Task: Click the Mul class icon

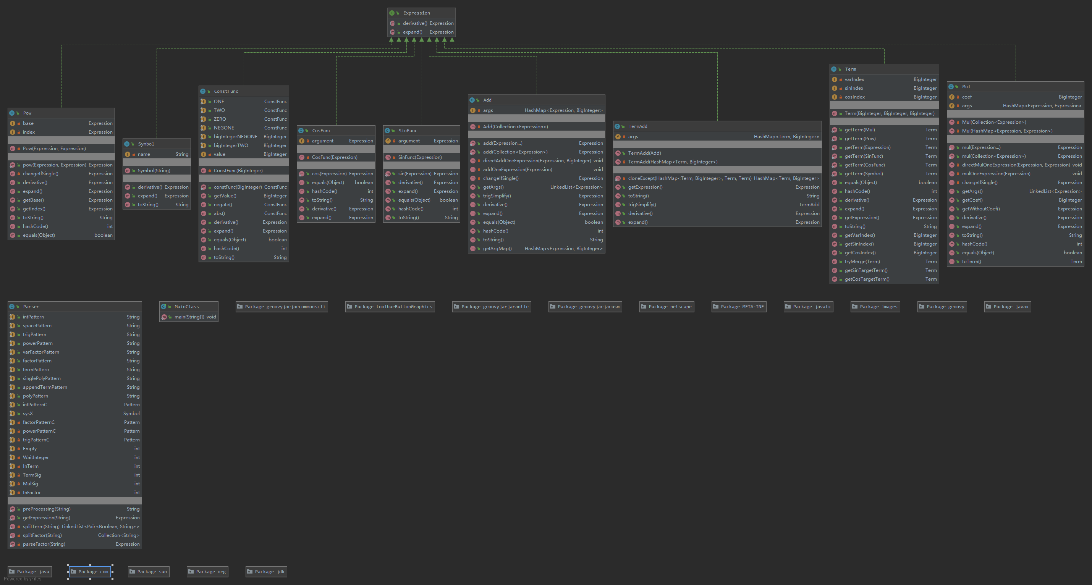Action: 951,86
